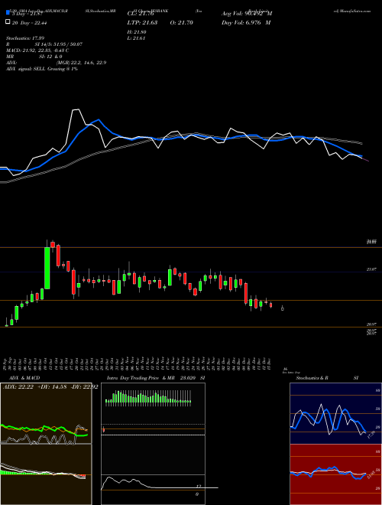The height and width of the screenshot is (505, 382).
Task: Click the 'H: 21.80' high price
Action: [x=137, y=32]
